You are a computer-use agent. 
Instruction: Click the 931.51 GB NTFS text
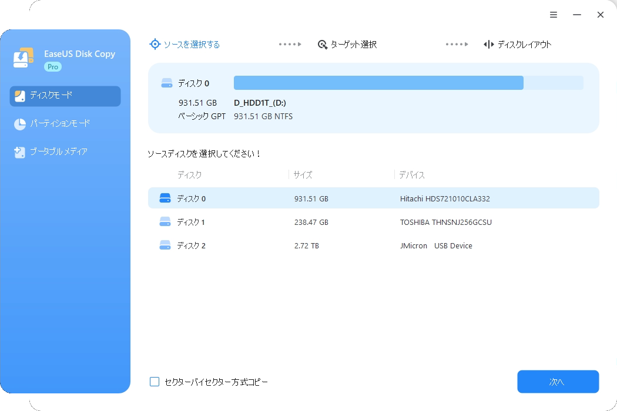pos(263,116)
